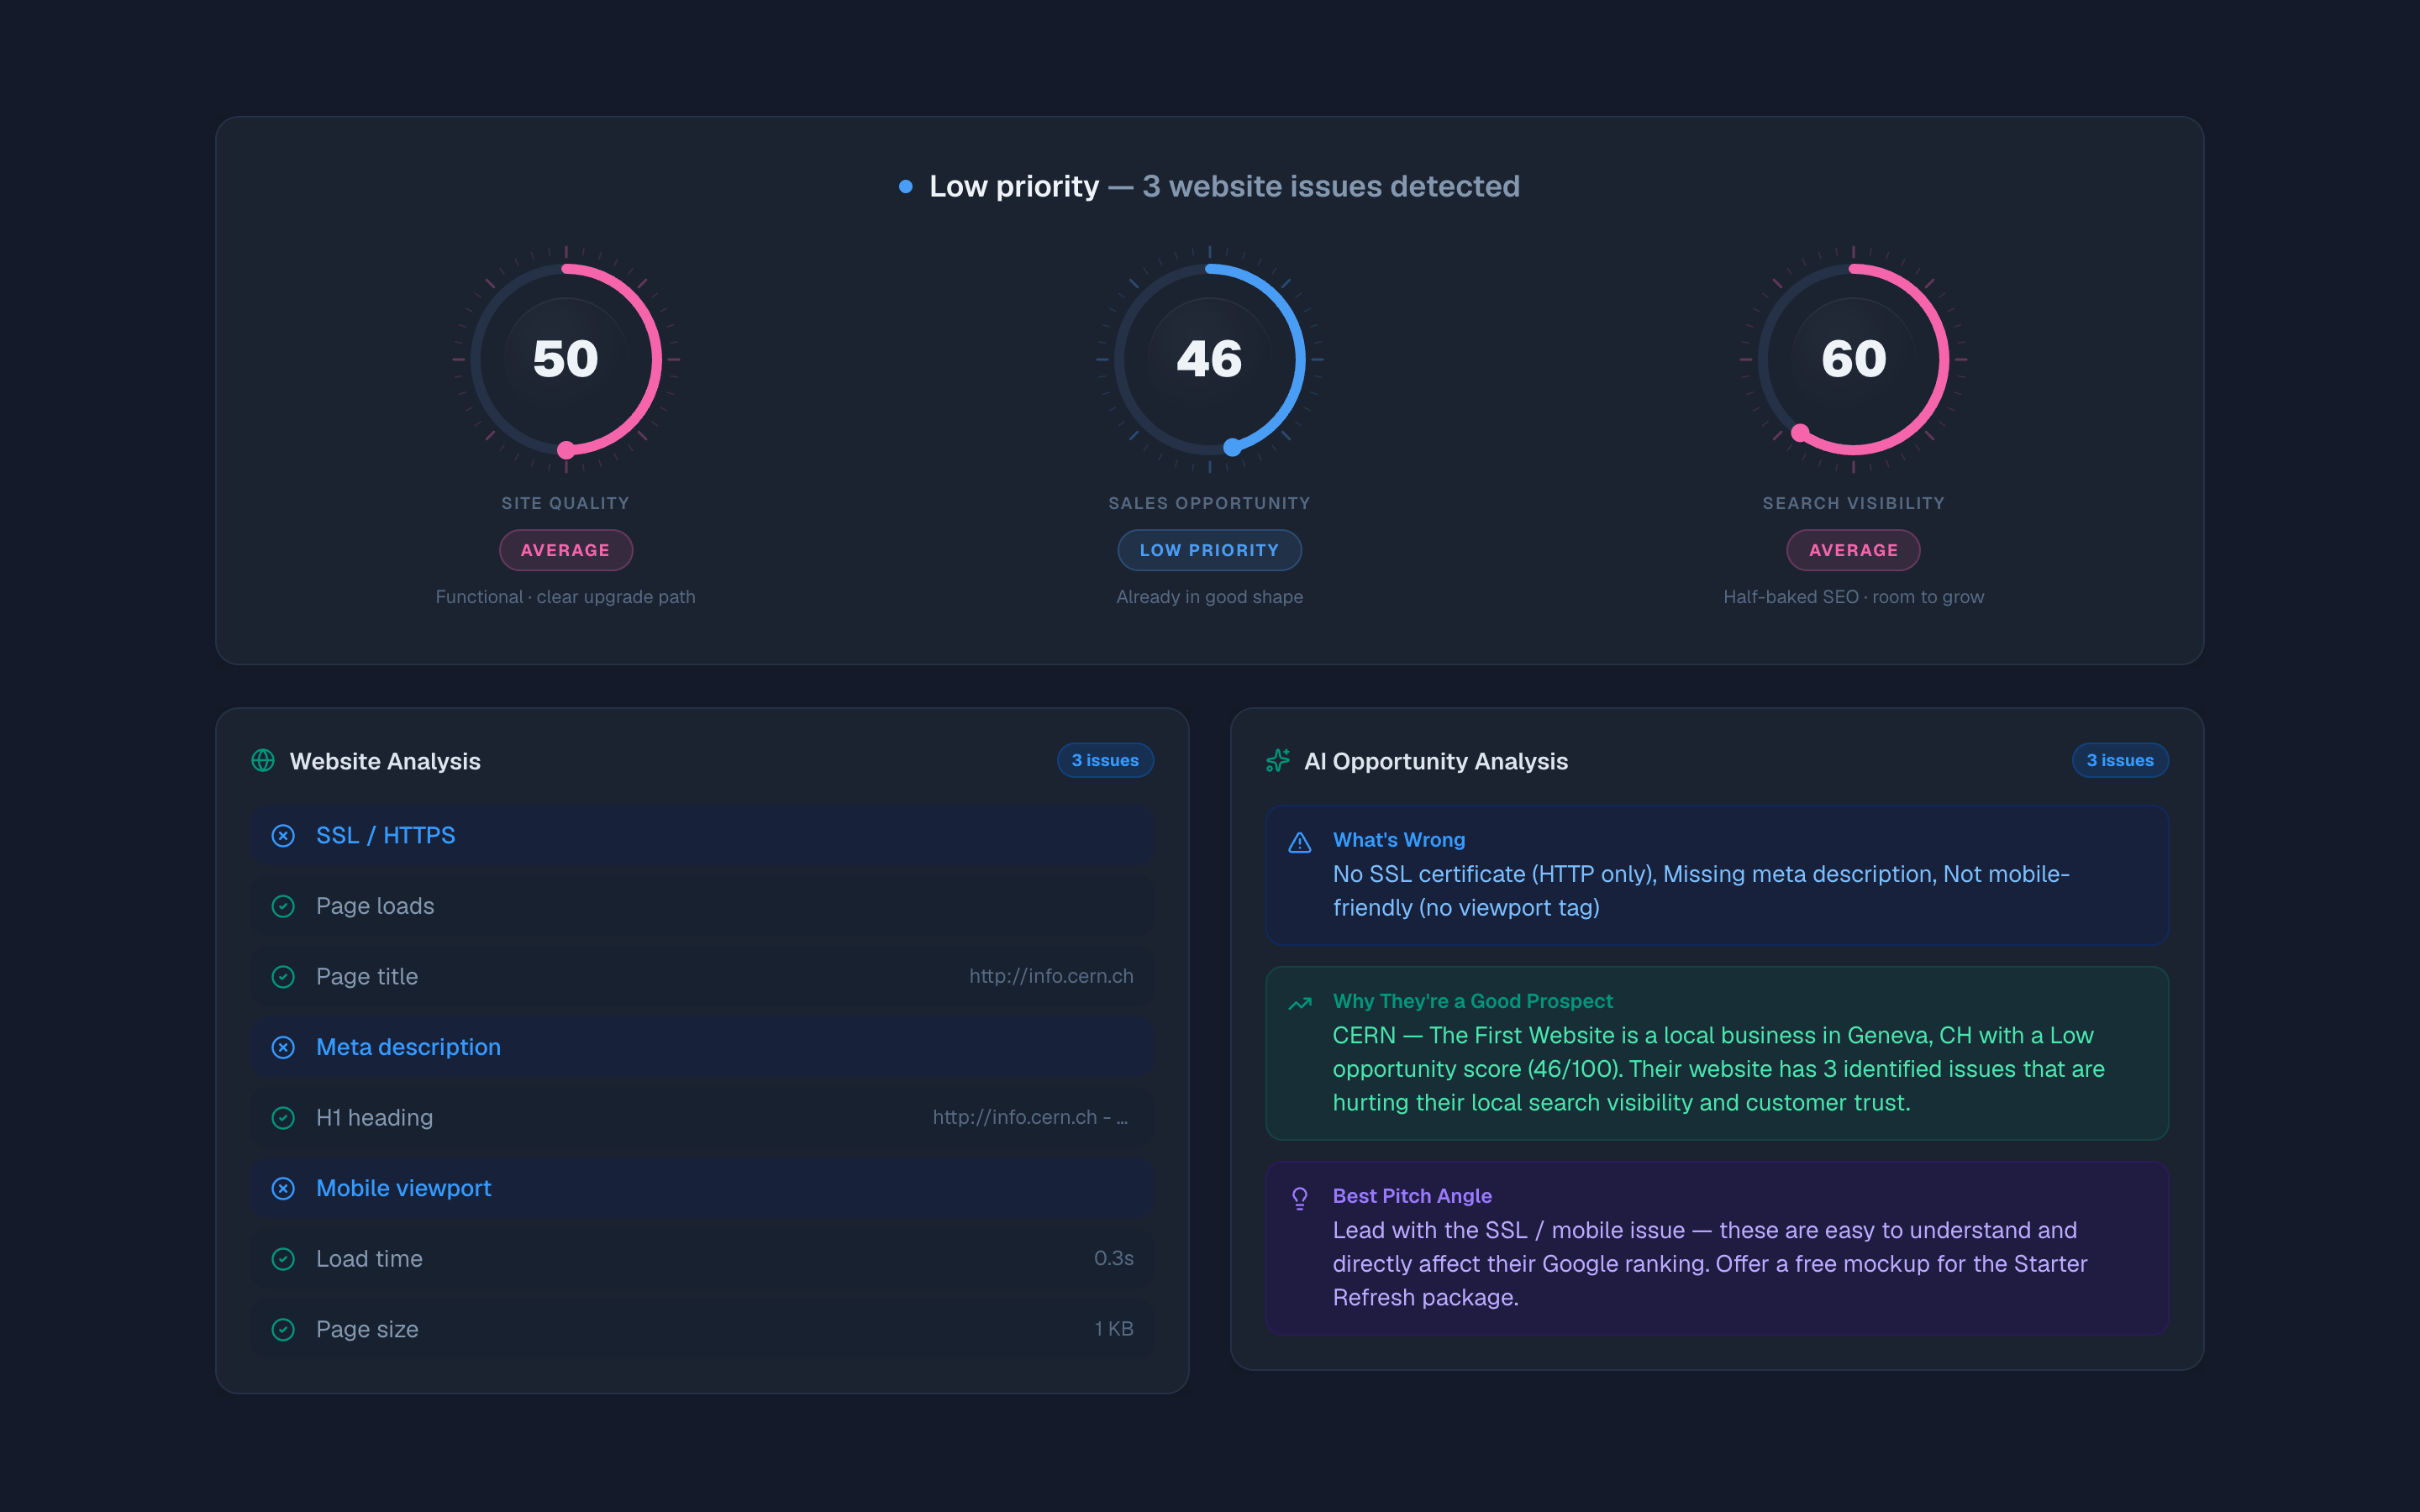Click the 1 KB page size value
2420x1512 pixels.
1114,1329
